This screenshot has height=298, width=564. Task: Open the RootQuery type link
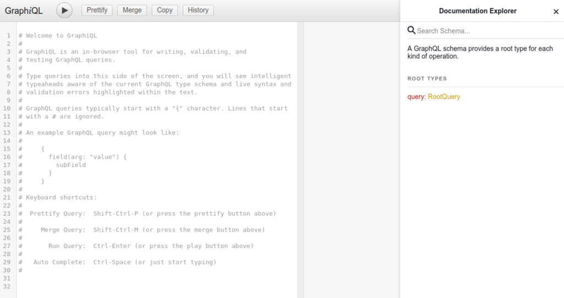(444, 97)
